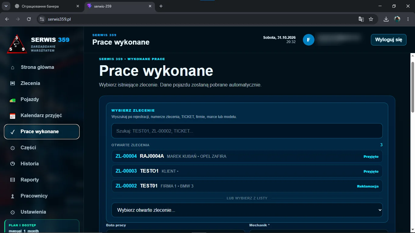Click the Sobota, 31.10.2026 date text
The height and width of the screenshot is (233, 415).
279,38
